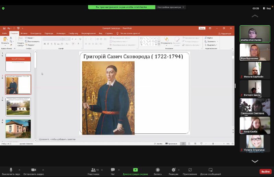Leave meeting with red Выйти button
Image resolution: width=274 pixels, height=177 pixels.
(x=265, y=172)
